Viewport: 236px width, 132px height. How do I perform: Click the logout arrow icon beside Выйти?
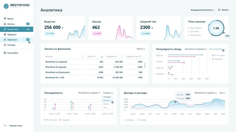tap(219, 10)
